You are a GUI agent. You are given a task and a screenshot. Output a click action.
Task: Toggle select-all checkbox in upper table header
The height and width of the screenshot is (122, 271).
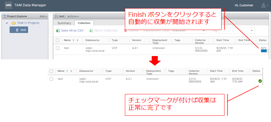point(57,40)
